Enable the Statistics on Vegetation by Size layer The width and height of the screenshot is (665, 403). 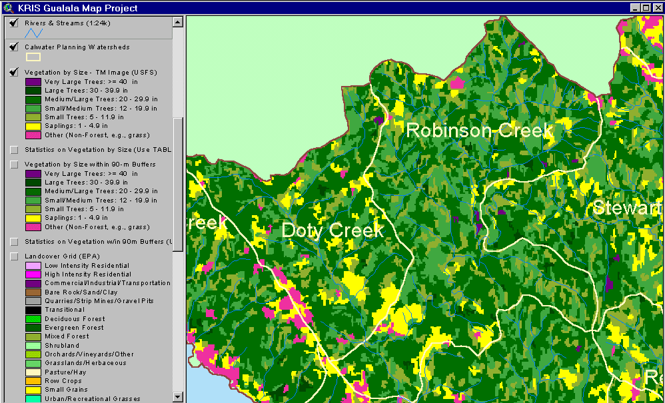[15, 150]
